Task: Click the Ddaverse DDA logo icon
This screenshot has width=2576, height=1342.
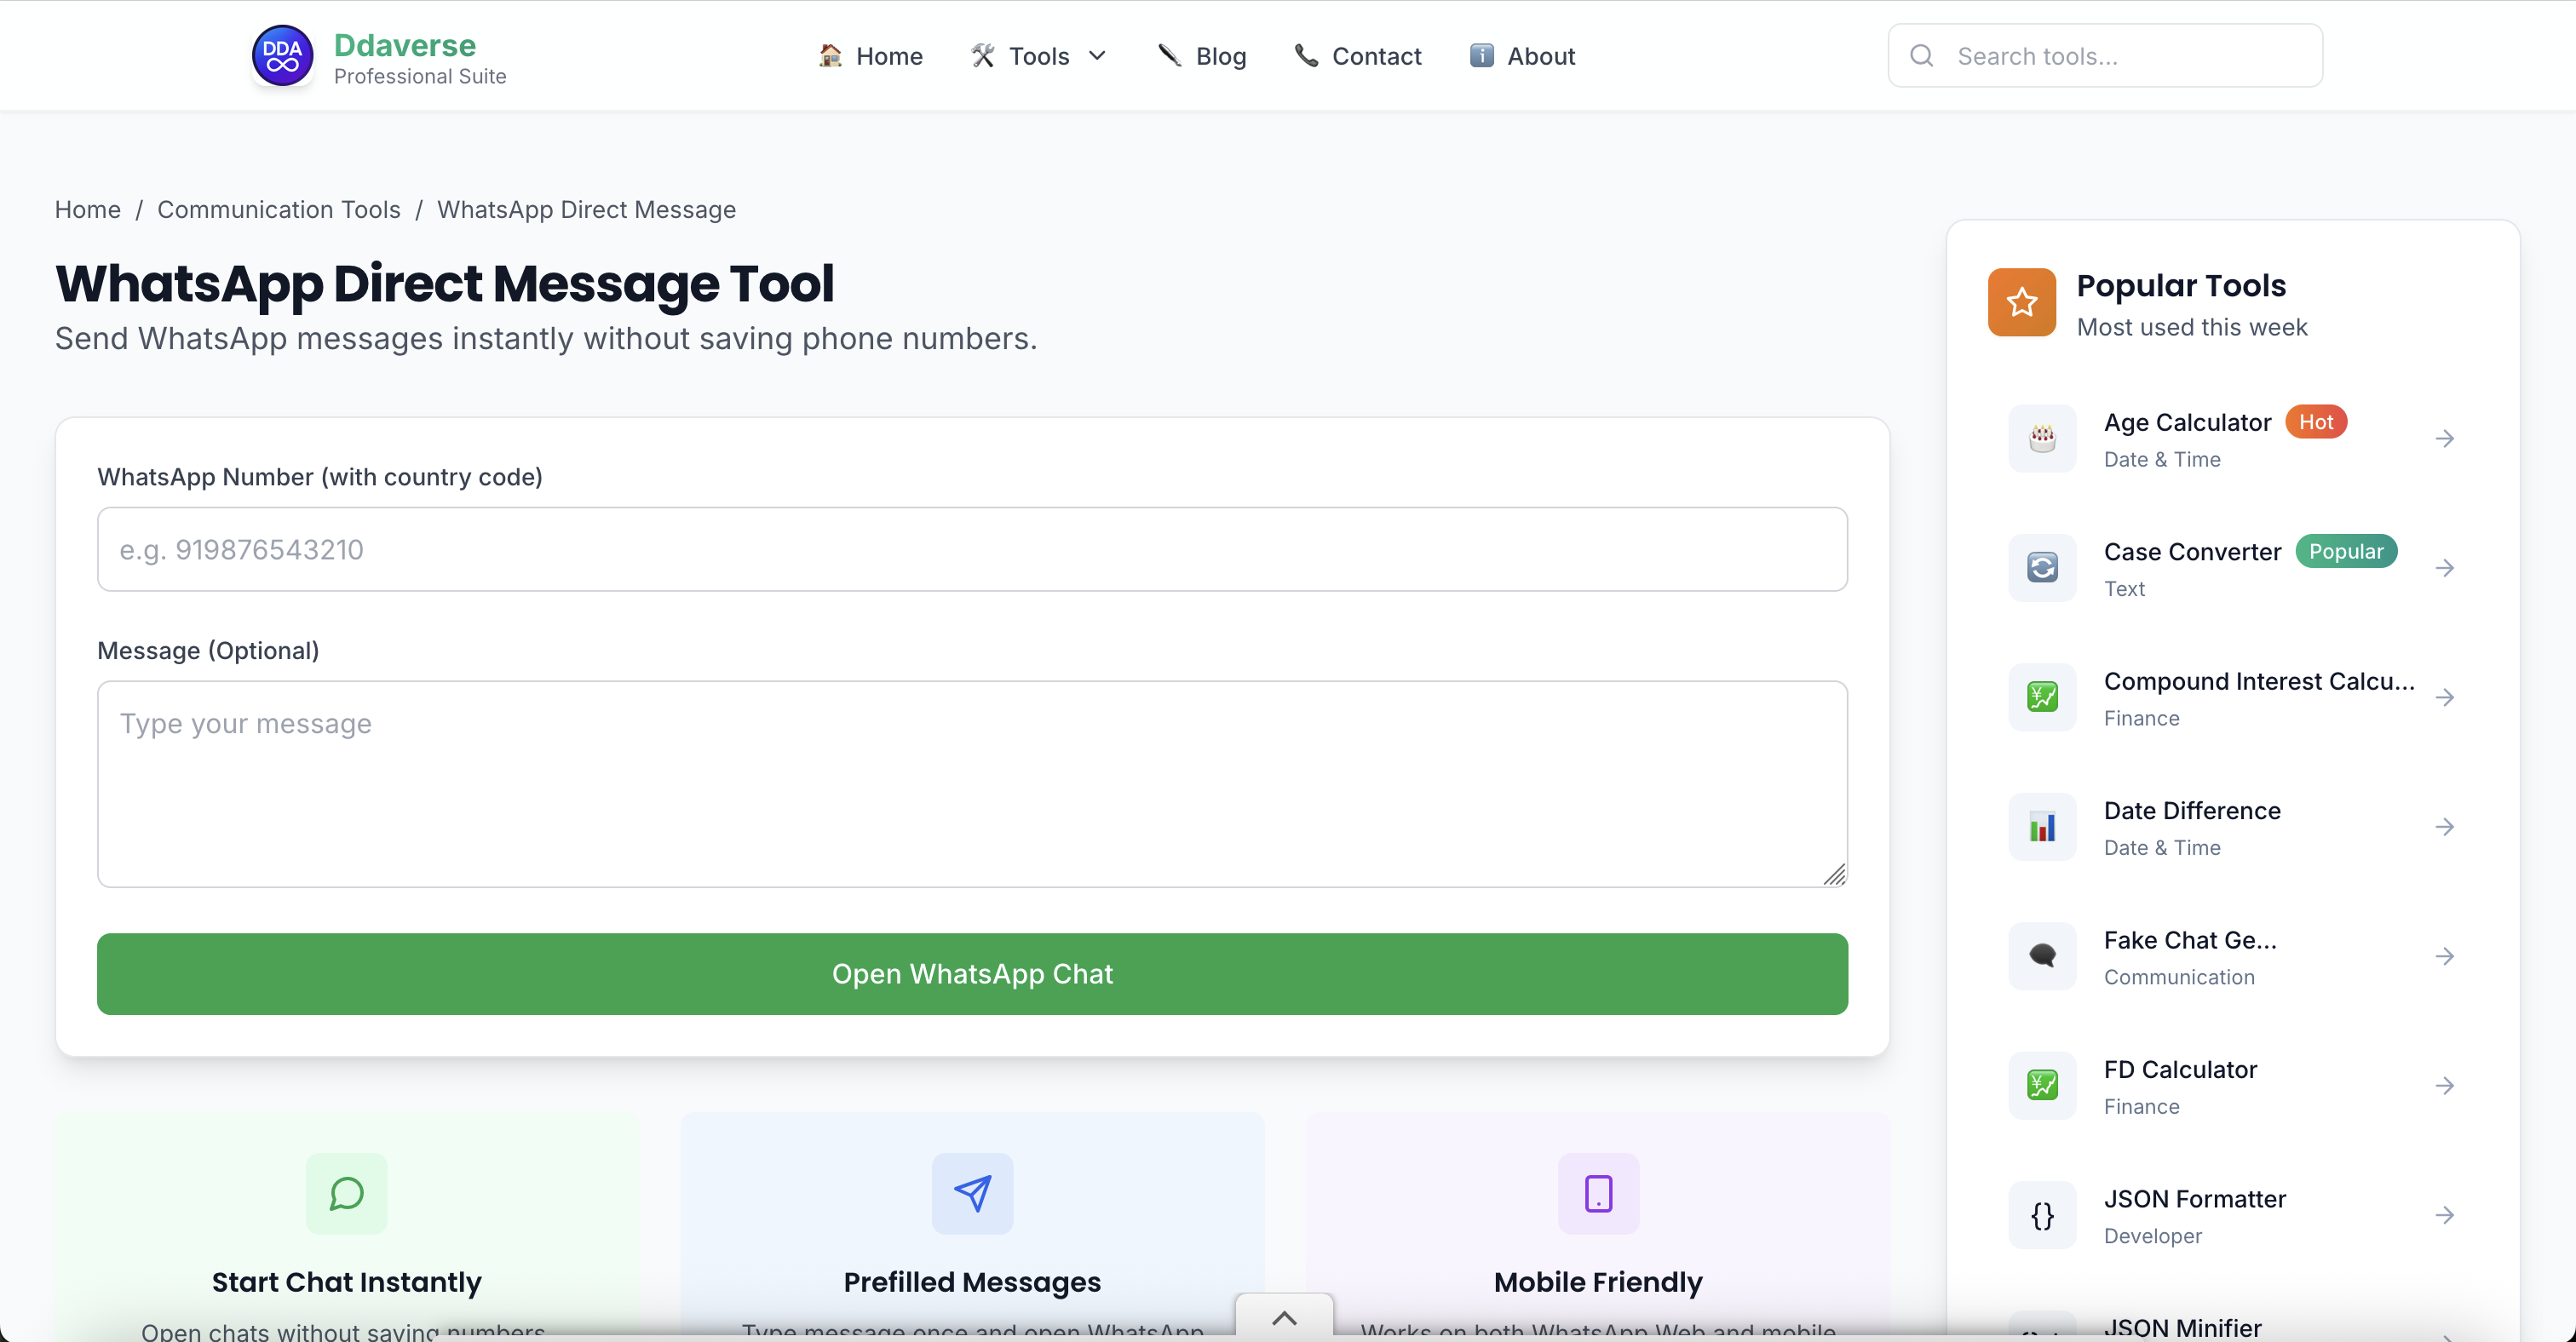Action: tap(281, 55)
